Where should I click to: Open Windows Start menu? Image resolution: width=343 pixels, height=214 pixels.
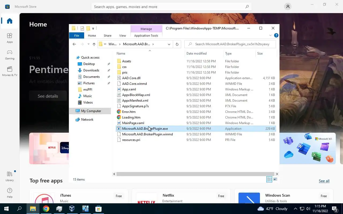tap(6, 209)
